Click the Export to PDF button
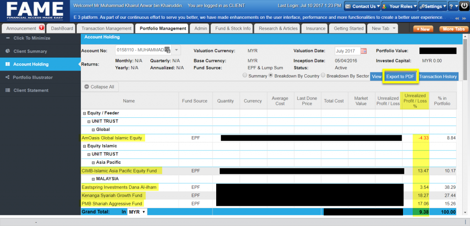 coord(400,77)
